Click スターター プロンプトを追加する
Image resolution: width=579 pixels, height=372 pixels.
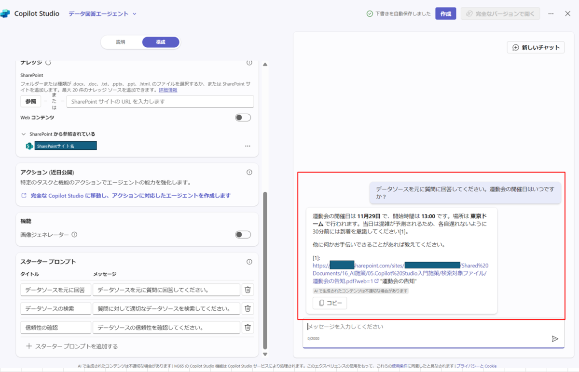click(x=72, y=346)
